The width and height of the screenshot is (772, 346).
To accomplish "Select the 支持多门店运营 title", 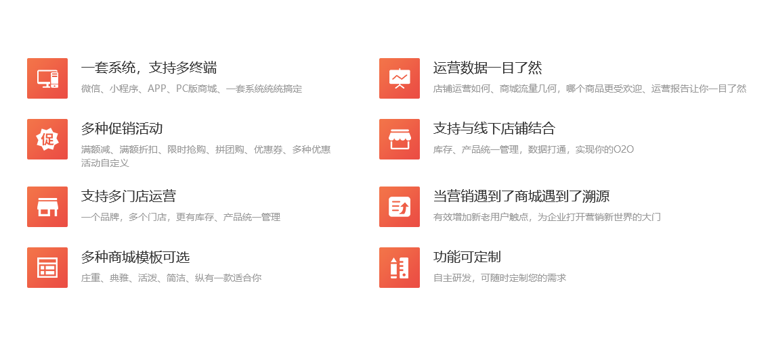I will click(129, 196).
